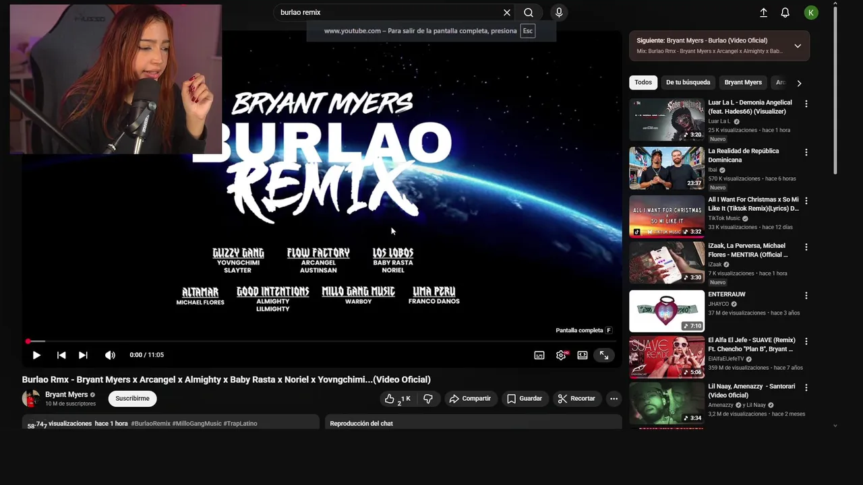Toggle subtitles on the player
Image resolution: width=863 pixels, height=485 pixels.
[539, 355]
